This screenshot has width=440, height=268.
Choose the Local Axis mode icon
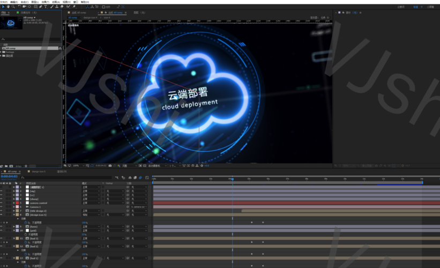(87, 6)
